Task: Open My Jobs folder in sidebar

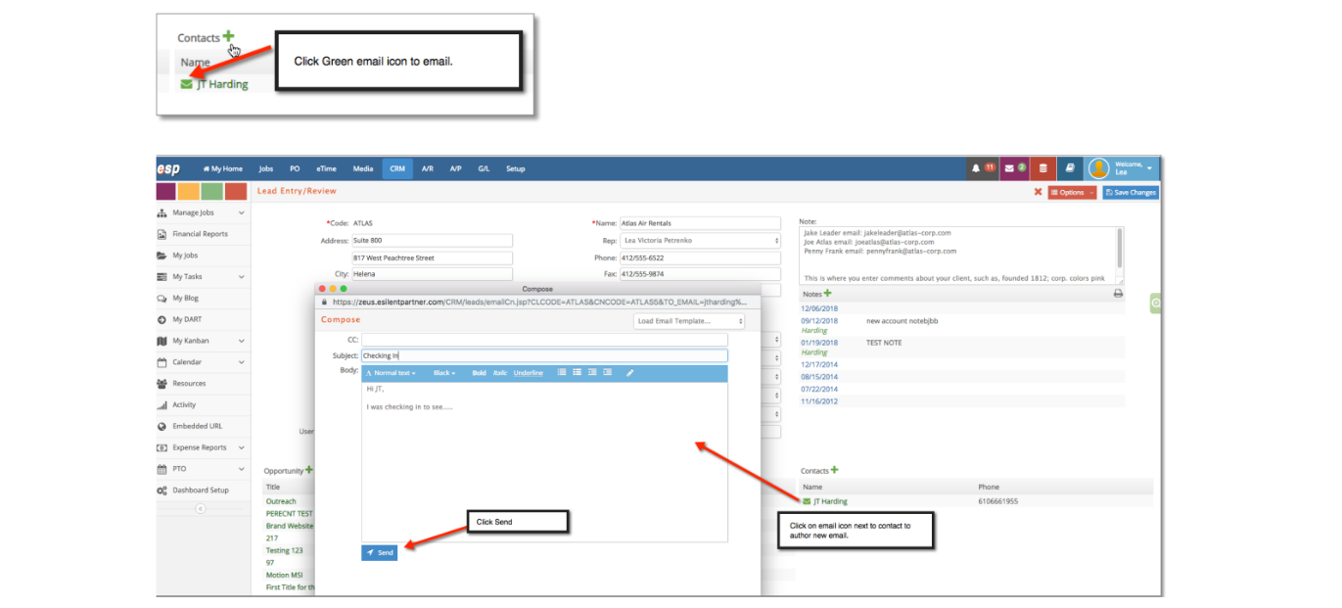Action: click(186, 256)
